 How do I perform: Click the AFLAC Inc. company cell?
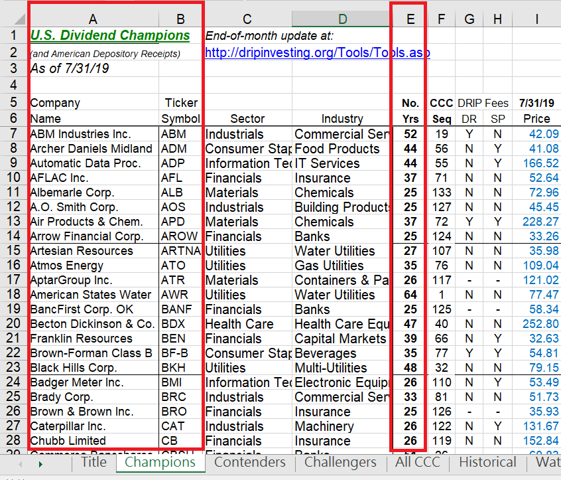[93, 178]
